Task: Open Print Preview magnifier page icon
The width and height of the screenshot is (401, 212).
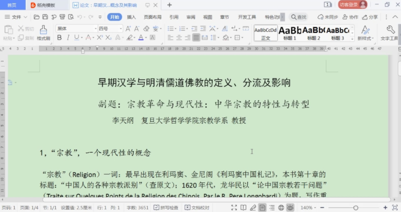Action: (x=71, y=17)
